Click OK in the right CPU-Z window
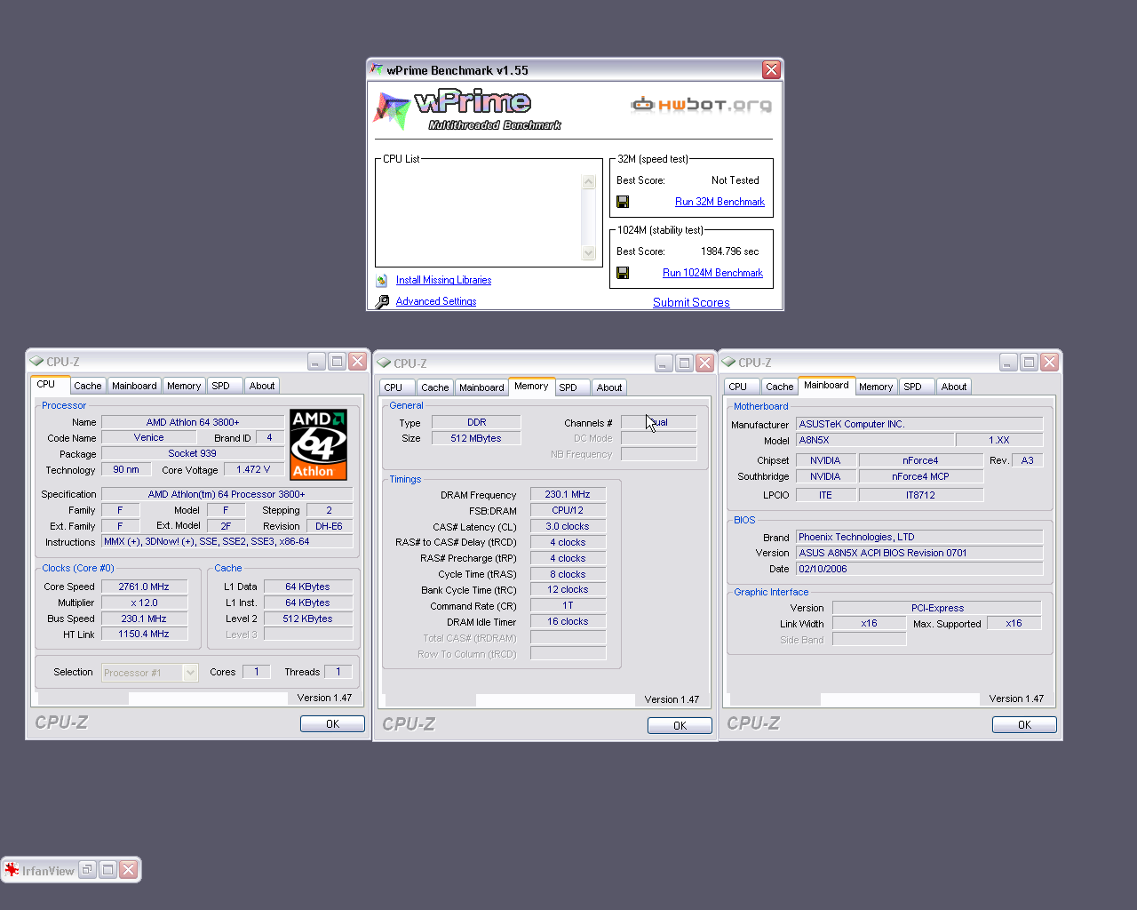Image resolution: width=1137 pixels, height=910 pixels. point(1024,724)
